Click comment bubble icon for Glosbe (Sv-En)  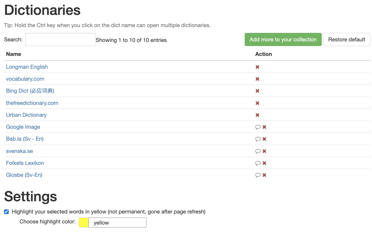point(258,175)
